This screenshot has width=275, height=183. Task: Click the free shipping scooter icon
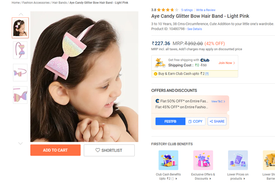click(x=160, y=62)
